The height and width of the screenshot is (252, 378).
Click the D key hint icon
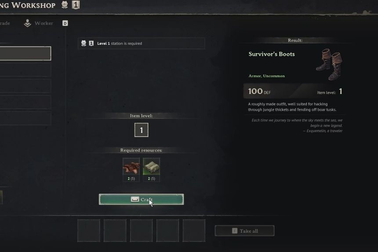65,23
